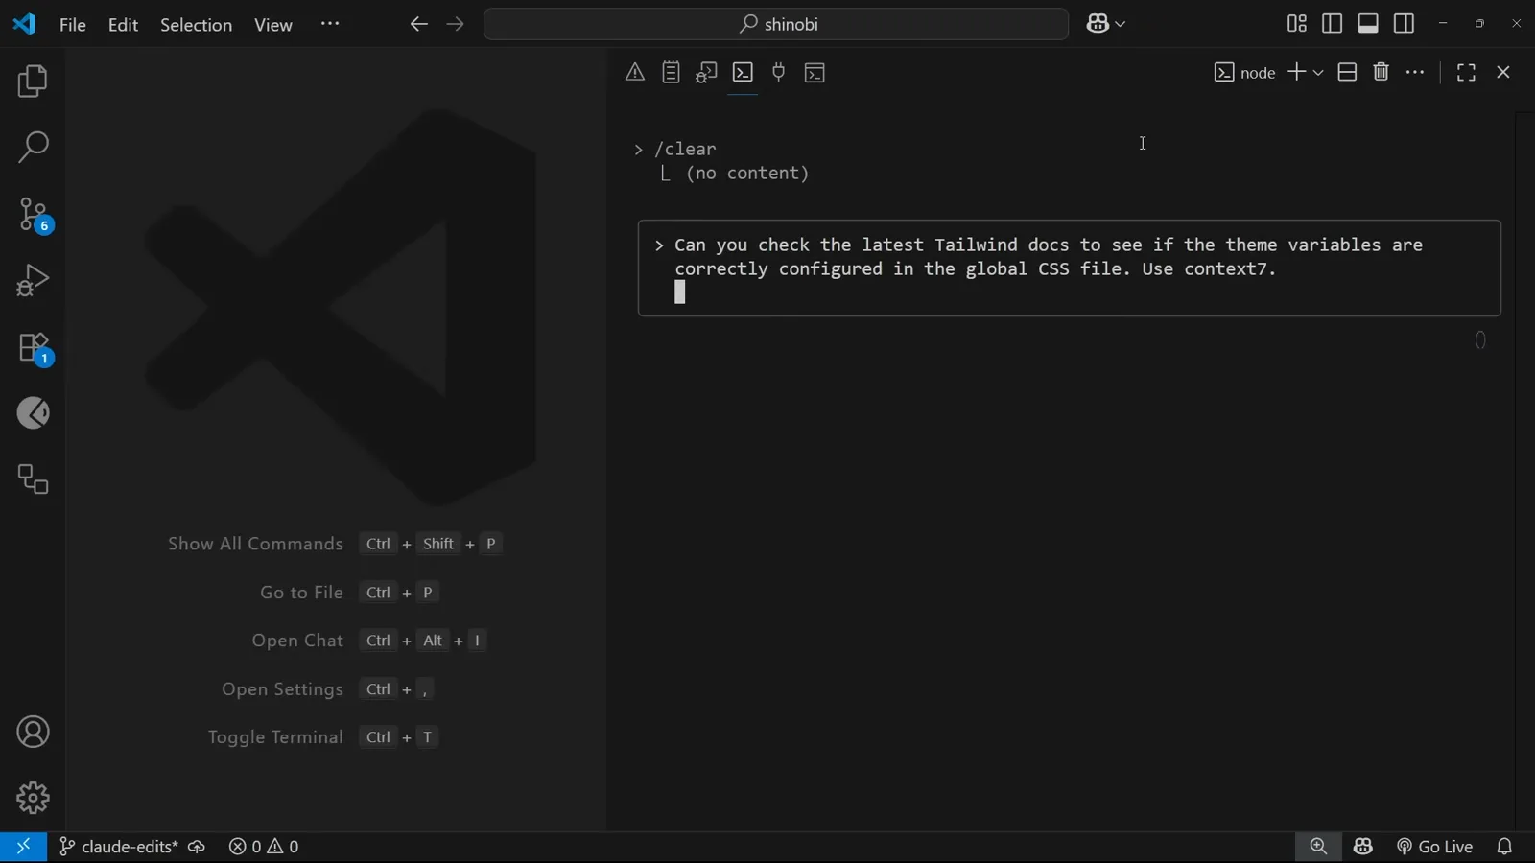Split the terminal
The width and height of the screenshot is (1535, 863).
point(1347,73)
